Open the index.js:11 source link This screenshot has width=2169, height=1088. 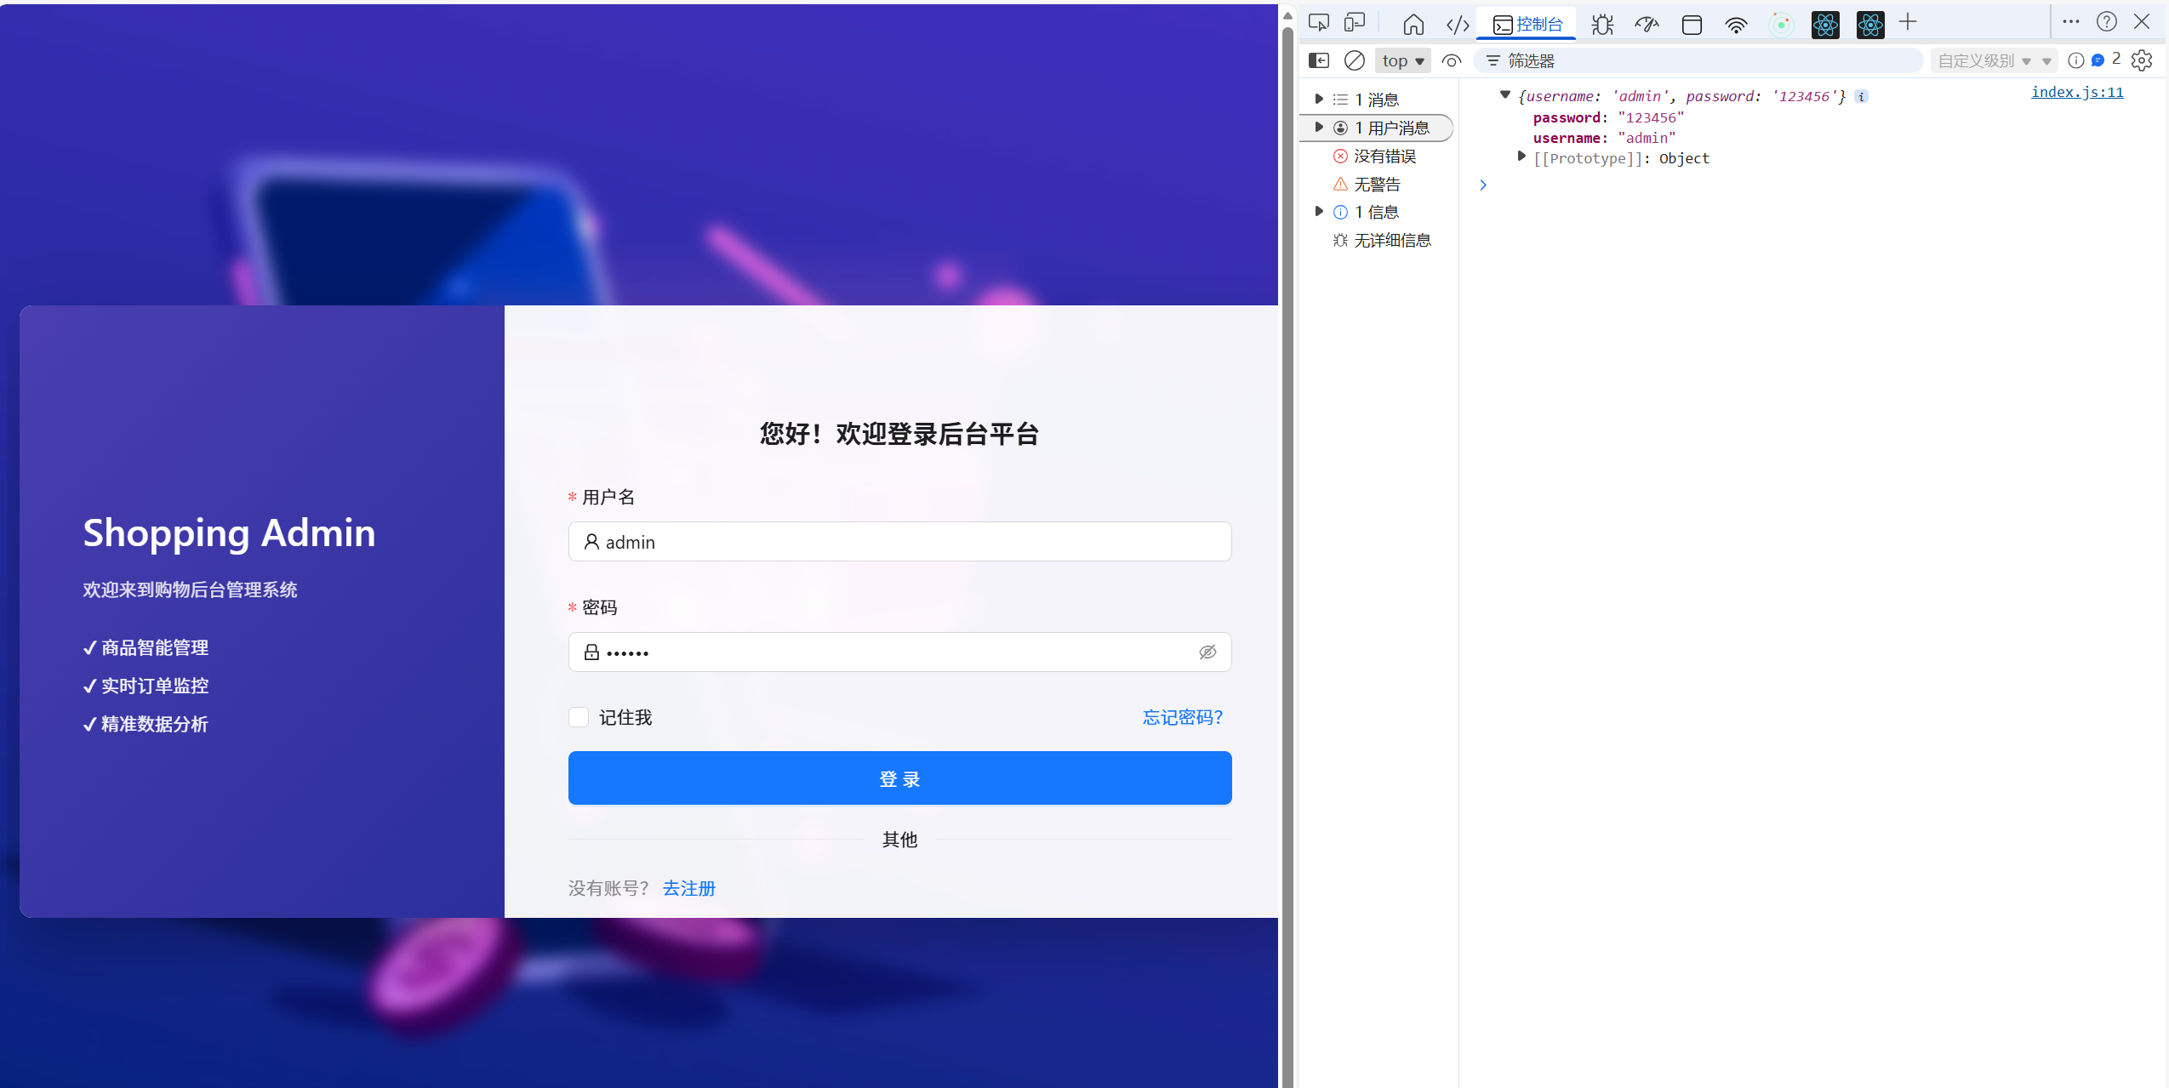(2077, 92)
